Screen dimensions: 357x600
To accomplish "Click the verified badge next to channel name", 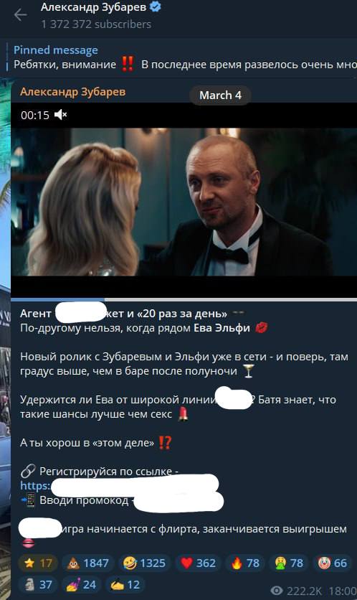I will (155, 7).
